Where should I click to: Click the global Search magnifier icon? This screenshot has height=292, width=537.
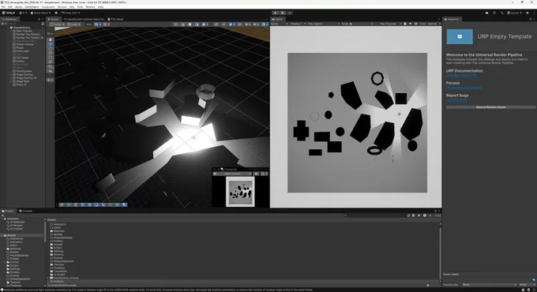(501, 13)
